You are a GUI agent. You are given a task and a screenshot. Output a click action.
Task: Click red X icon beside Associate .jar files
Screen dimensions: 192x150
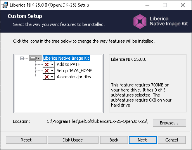click(47, 77)
